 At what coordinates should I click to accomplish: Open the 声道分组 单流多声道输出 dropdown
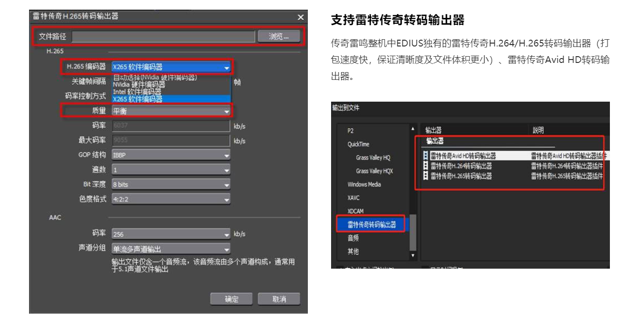(x=171, y=248)
